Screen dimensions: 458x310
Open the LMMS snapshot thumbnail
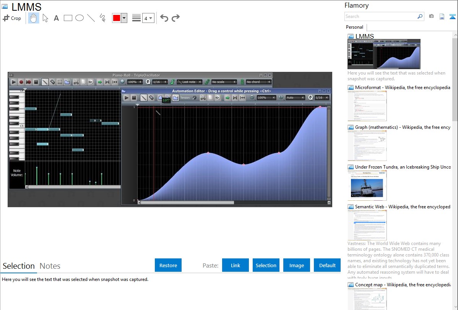(384, 54)
